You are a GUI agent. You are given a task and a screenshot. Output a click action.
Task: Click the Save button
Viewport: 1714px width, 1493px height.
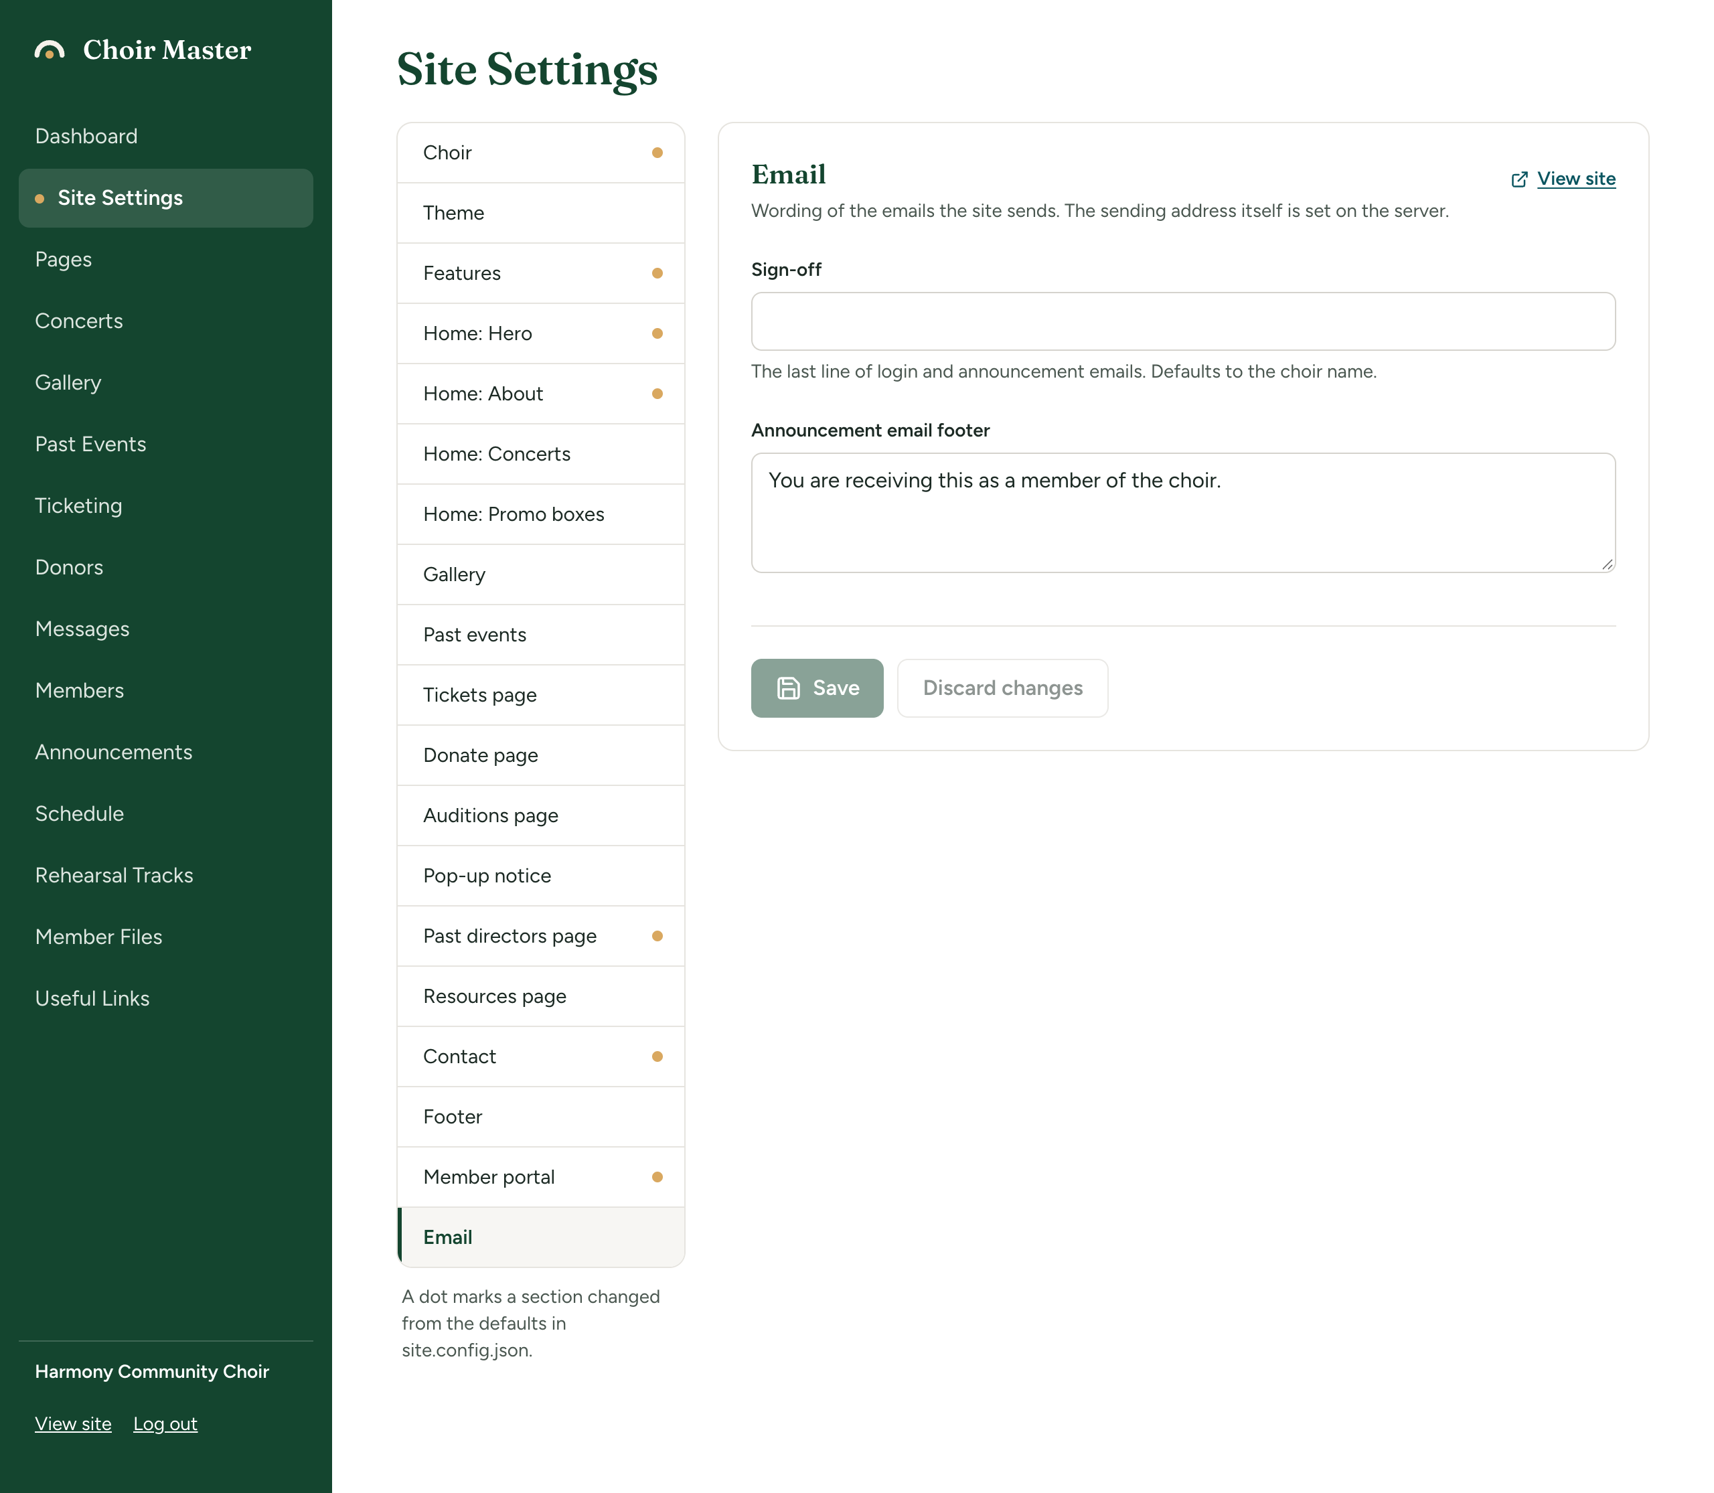click(817, 688)
